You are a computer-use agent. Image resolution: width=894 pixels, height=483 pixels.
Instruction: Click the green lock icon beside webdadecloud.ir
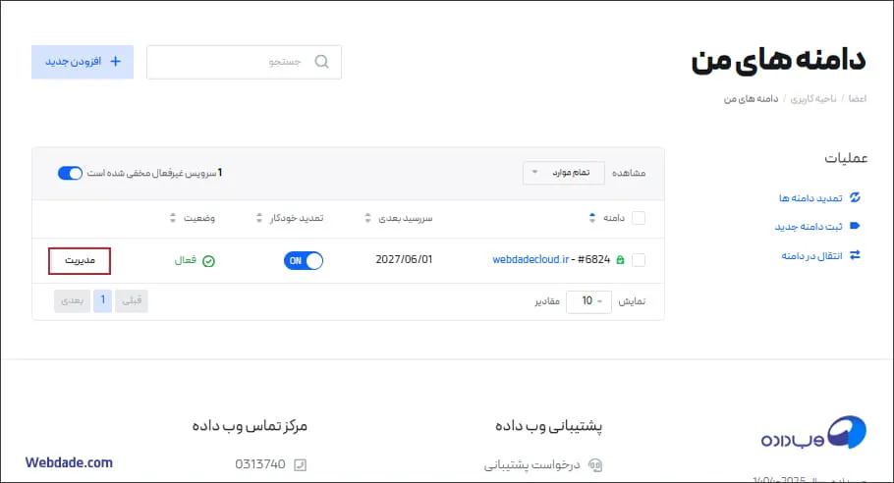pos(620,260)
